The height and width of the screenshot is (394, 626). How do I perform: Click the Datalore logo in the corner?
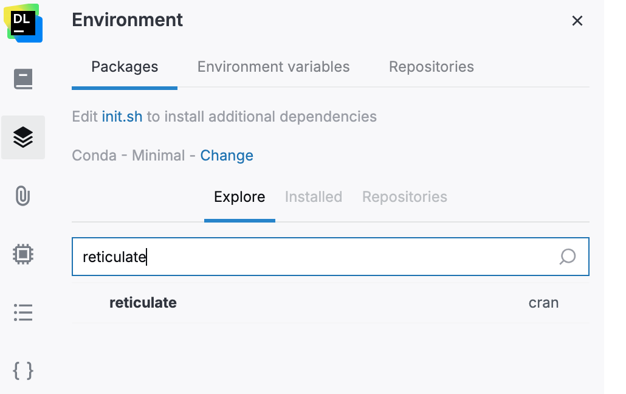pos(23,24)
